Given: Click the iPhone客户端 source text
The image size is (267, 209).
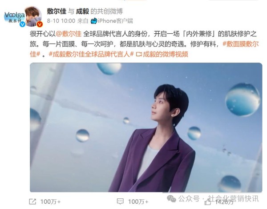Looking at the screenshot, I should pyautogui.click(x=115, y=21).
